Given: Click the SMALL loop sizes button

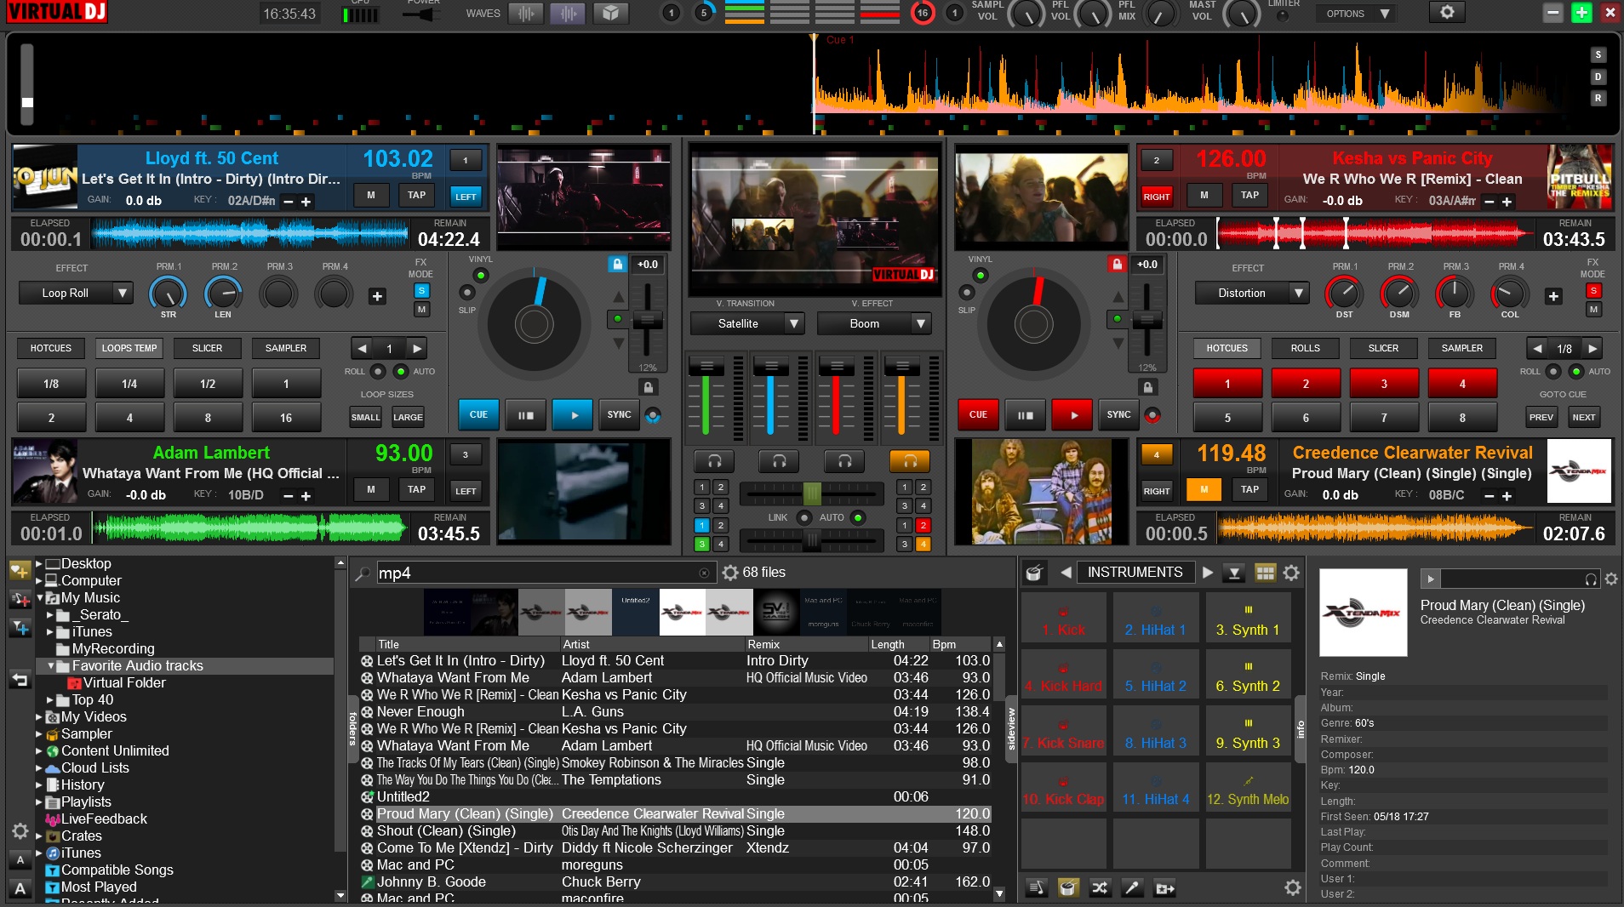Looking at the screenshot, I should click(x=365, y=417).
